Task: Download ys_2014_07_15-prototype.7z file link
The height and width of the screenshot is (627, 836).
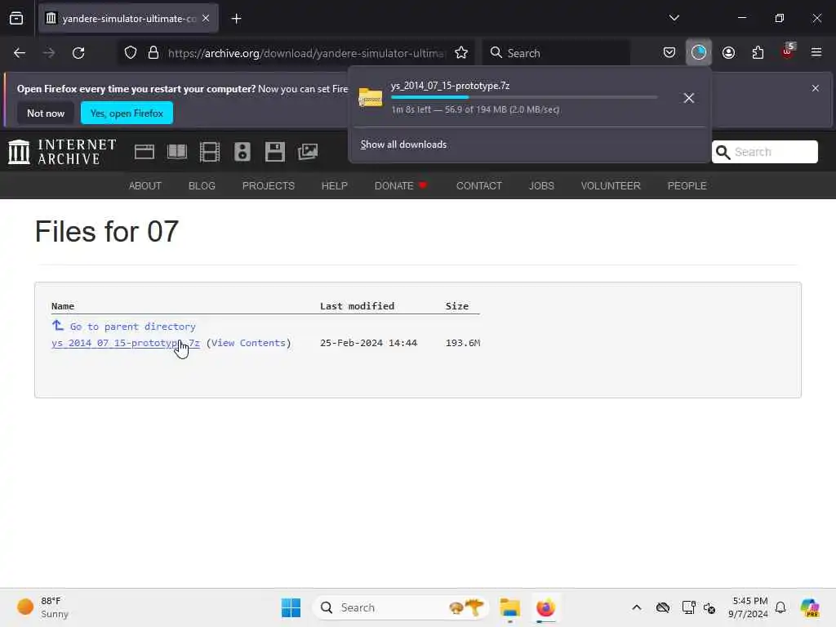Action: [x=125, y=343]
